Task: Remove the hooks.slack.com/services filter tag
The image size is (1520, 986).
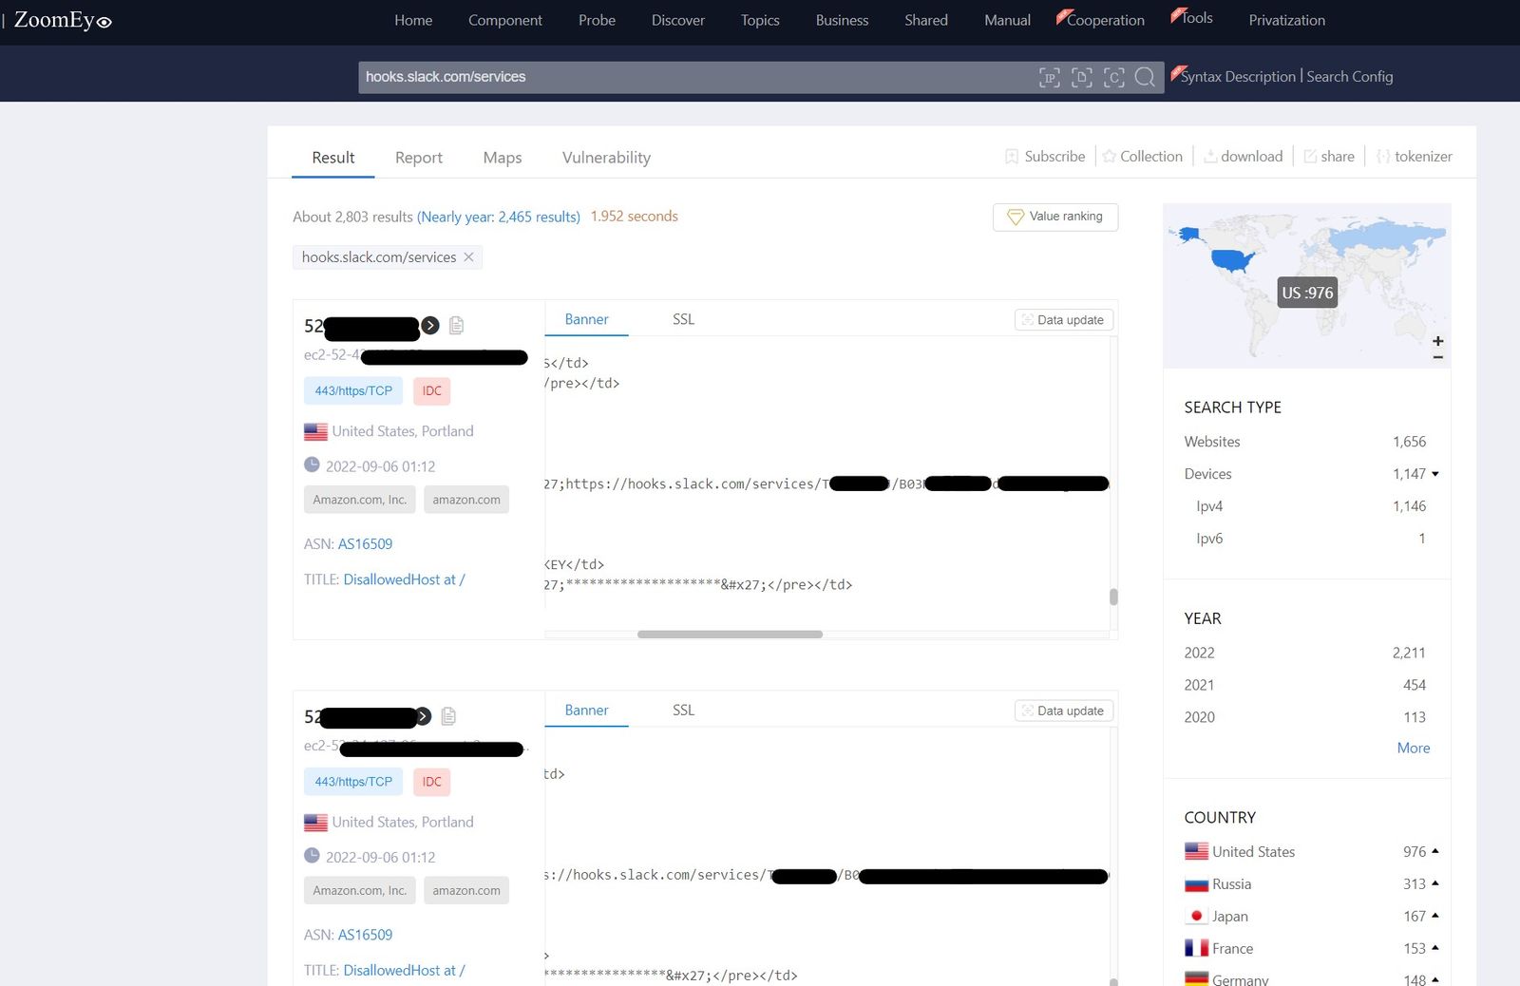Action: click(x=468, y=257)
